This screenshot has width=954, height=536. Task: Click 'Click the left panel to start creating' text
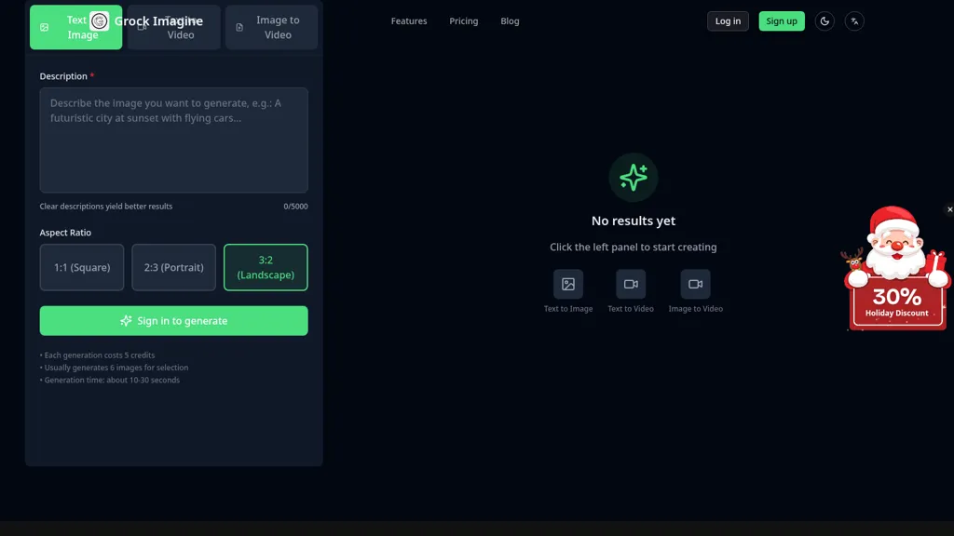click(x=634, y=248)
